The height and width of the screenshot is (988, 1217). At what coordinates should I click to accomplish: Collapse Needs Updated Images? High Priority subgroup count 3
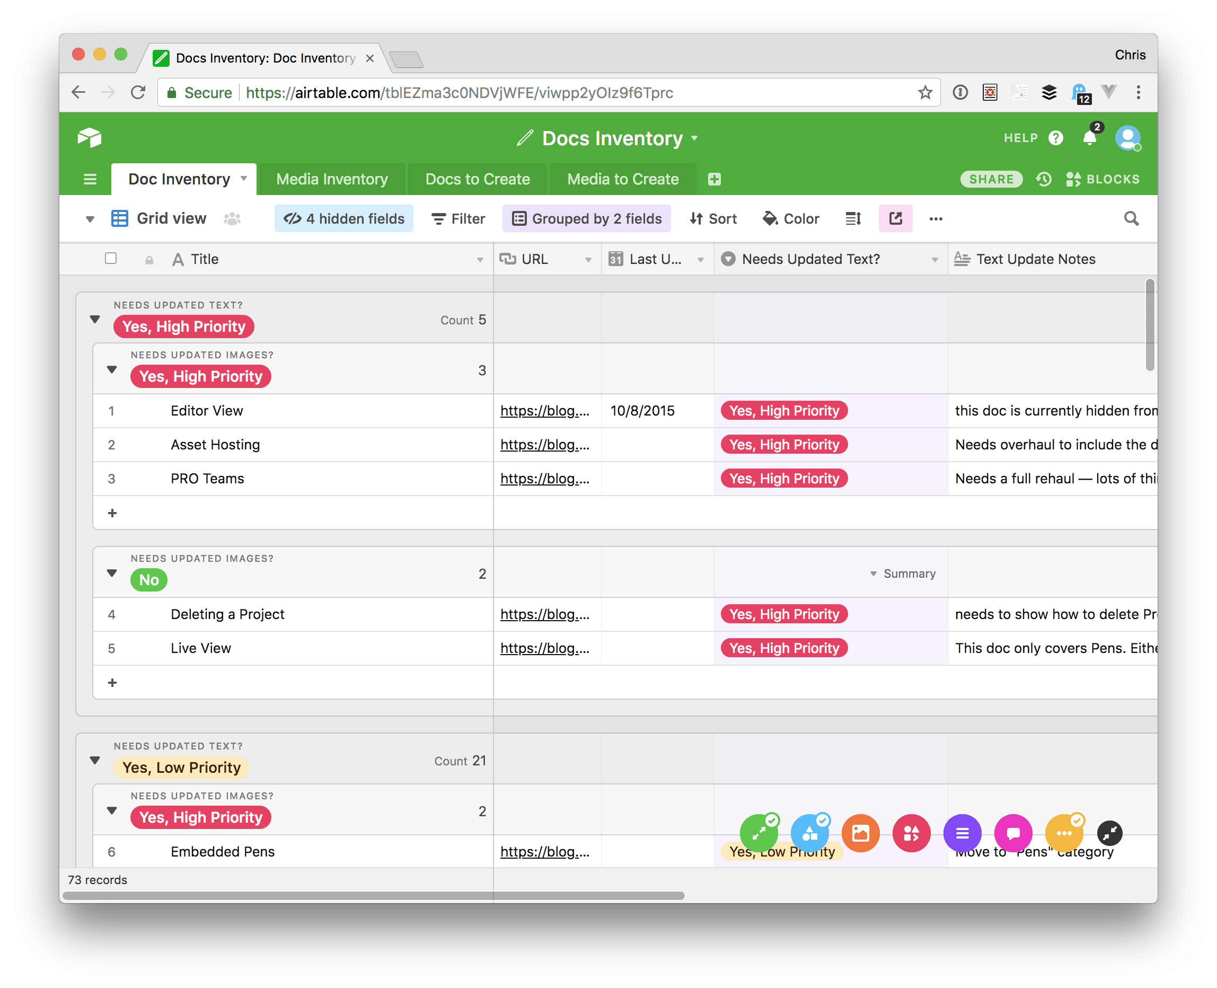coord(111,369)
